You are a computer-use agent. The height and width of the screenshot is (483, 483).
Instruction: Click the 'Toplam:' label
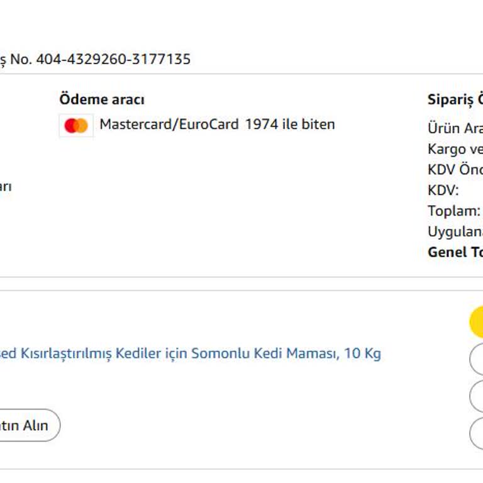click(x=454, y=211)
